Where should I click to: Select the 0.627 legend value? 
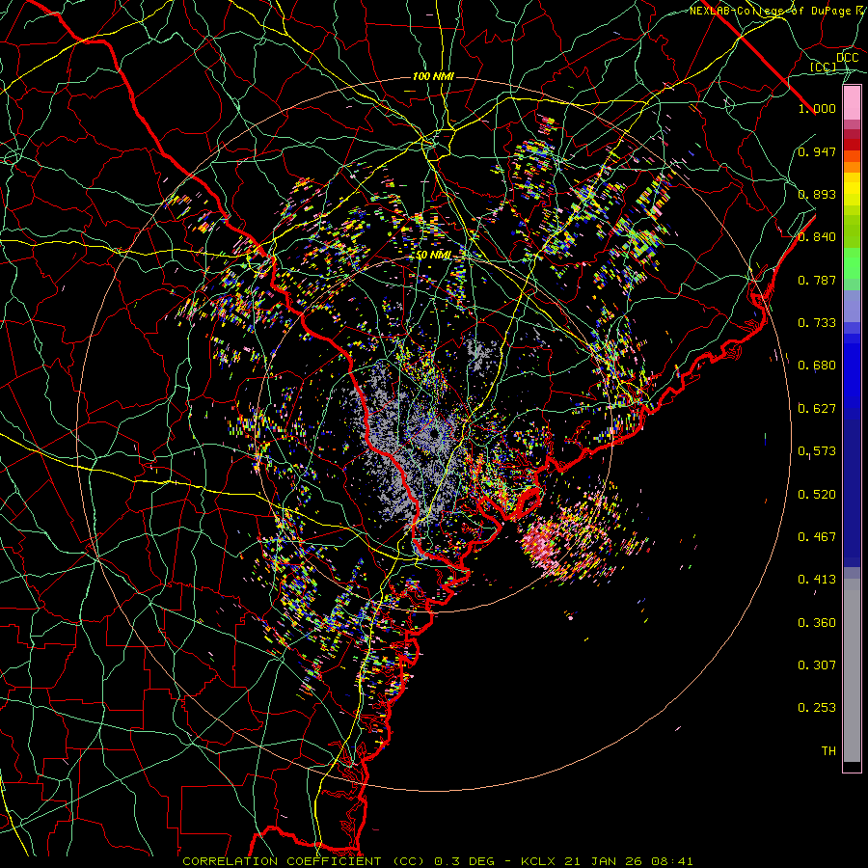(817, 409)
